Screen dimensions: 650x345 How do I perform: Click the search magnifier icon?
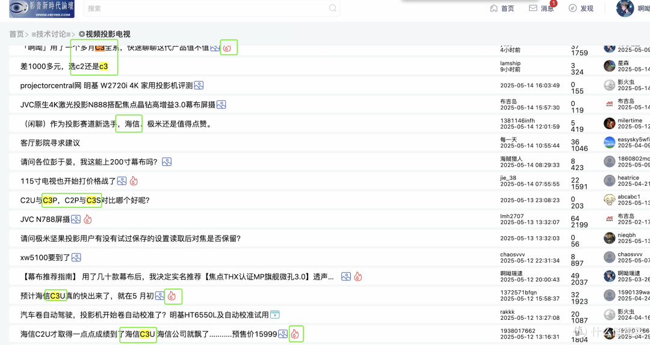(332, 8)
